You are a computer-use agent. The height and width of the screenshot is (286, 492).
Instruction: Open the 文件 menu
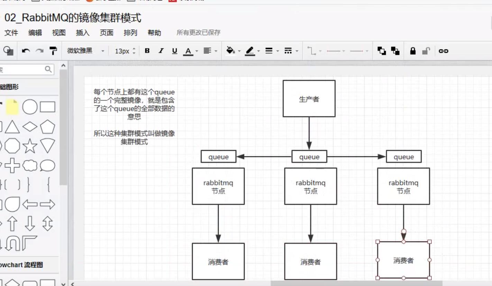click(x=11, y=33)
